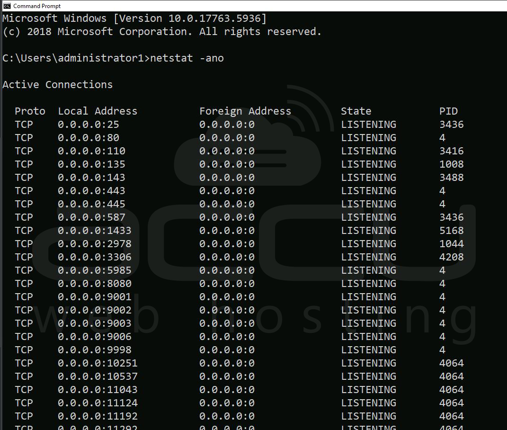Click the PID column header

pyautogui.click(x=448, y=111)
